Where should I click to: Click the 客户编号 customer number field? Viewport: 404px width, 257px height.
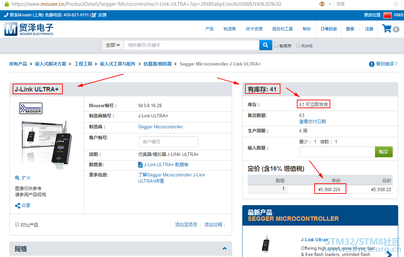click(x=168, y=142)
